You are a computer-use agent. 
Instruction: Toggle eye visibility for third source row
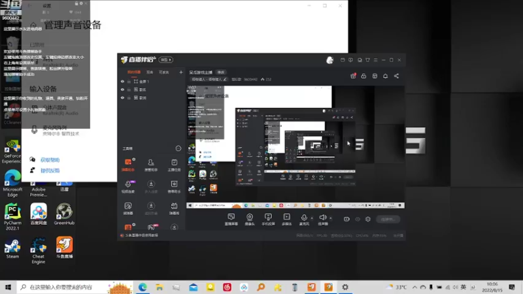coord(122,97)
